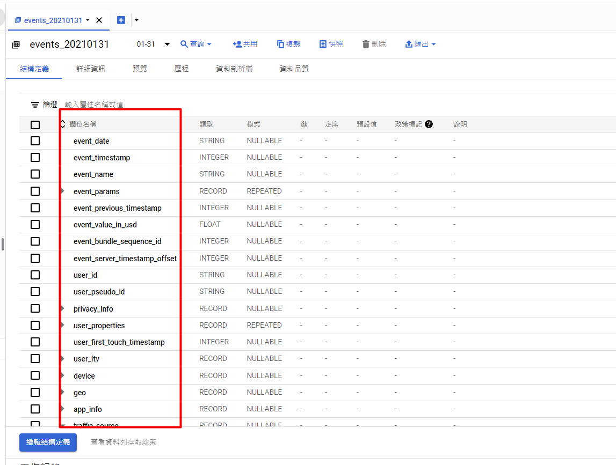Switch to the 結構定義 schema tab
This screenshot has width=616, height=465.
coord(34,69)
